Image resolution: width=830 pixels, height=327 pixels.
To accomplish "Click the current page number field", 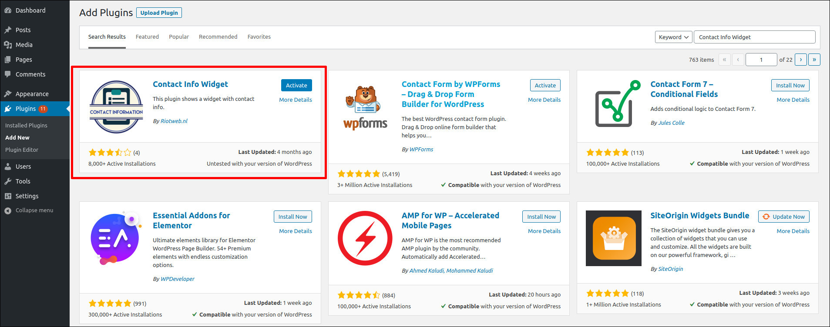I will coord(761,60).
